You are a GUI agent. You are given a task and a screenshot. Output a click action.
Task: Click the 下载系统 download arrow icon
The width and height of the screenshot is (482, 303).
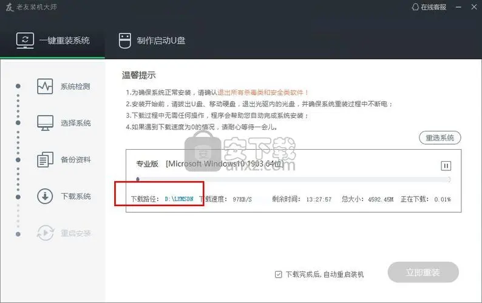click(45, 196)
